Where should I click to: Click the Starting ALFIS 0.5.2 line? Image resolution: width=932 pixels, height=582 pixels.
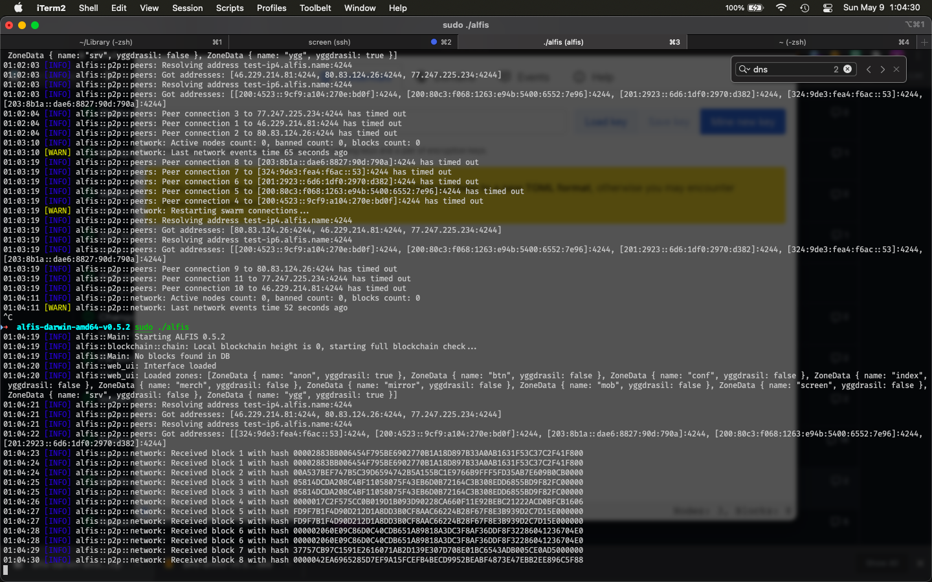114,337
